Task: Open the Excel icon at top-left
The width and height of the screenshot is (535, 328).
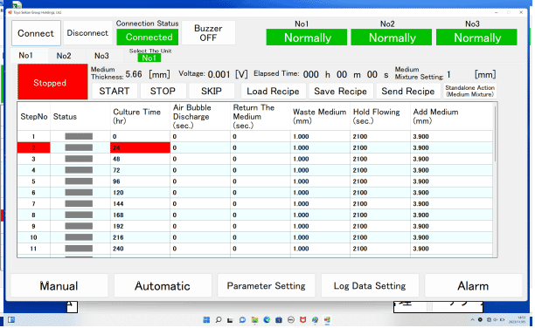Action: tap(17, 4)
